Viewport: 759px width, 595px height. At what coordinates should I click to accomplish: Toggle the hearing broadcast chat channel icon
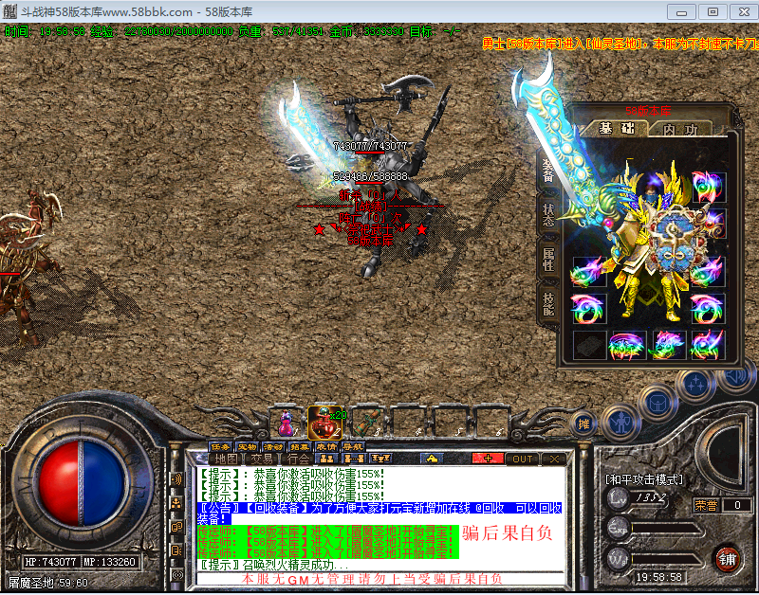(x=176, y=479)
